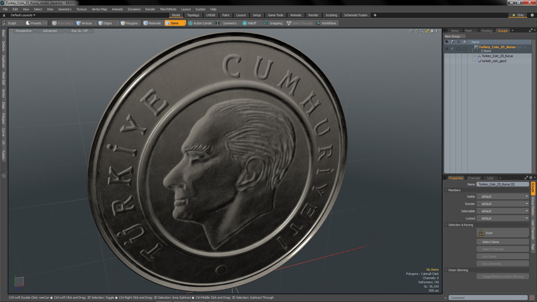The height and width of the screenshot is (302, 537).
Task: Open Action Center options
Action: (200, 23)
